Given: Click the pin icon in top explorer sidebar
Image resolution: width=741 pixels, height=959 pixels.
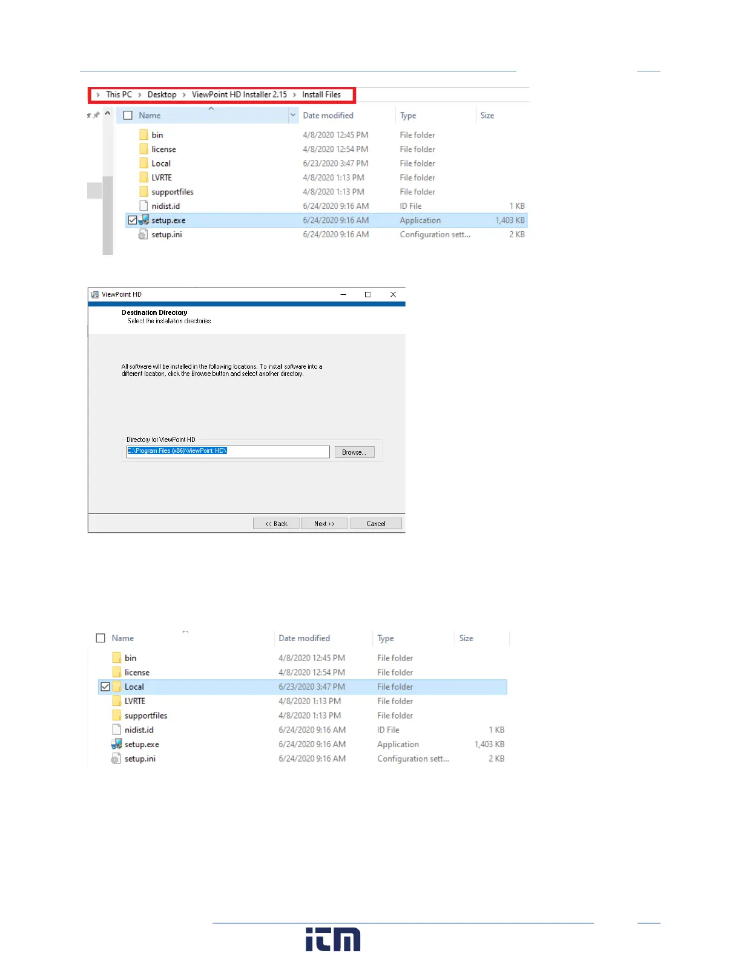Looking at the screenshot, I should click(x=96, y=115).
